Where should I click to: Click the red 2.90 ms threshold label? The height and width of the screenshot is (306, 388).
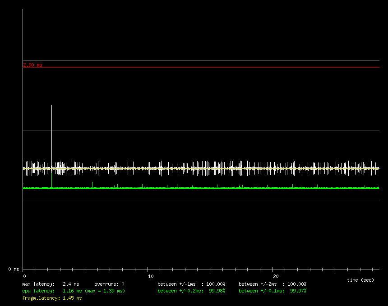[x=32, y=65]
